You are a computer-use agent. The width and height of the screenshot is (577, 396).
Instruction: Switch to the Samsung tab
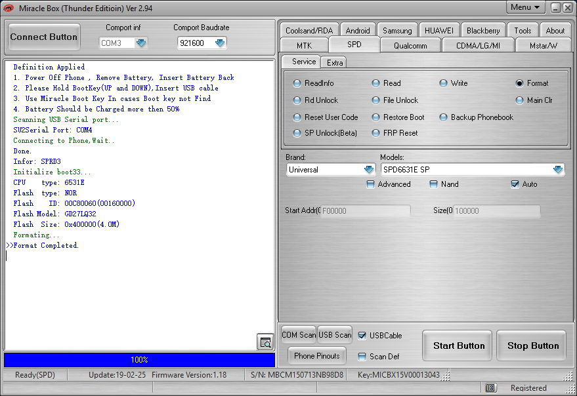click(397, 30)
